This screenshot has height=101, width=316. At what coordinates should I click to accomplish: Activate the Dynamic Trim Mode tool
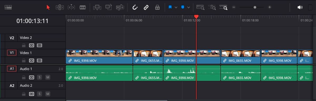(71, 7)
